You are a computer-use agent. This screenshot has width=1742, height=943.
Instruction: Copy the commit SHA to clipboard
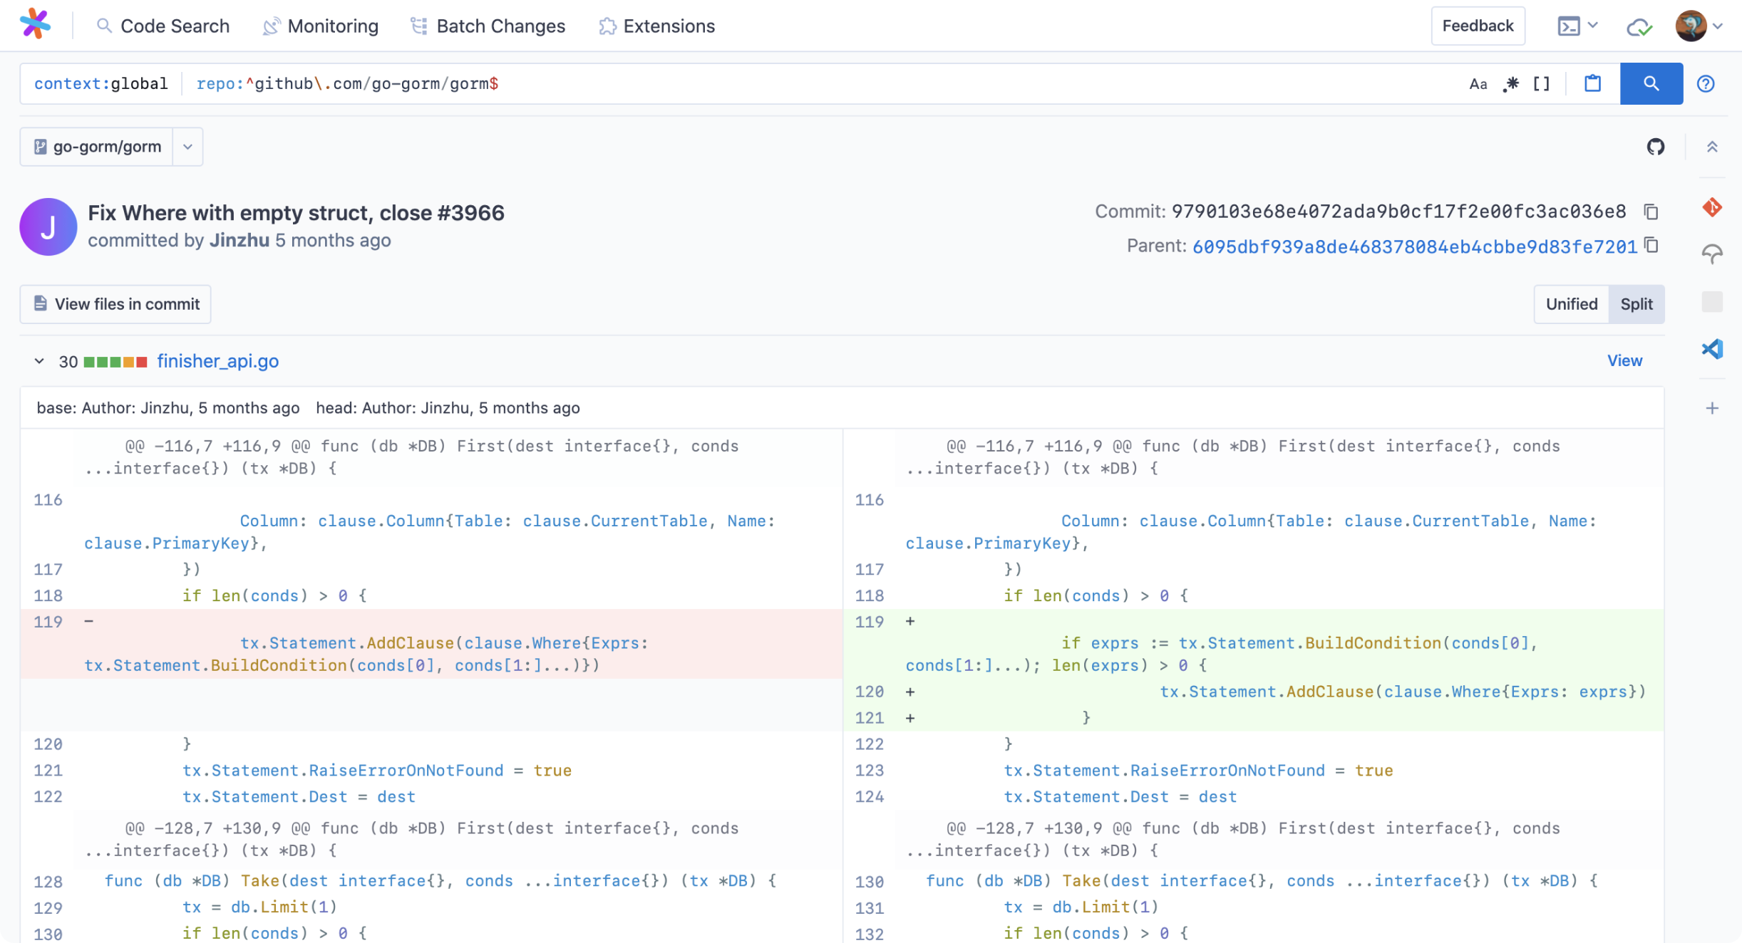pyautogui.click(x=1651, y=212)
